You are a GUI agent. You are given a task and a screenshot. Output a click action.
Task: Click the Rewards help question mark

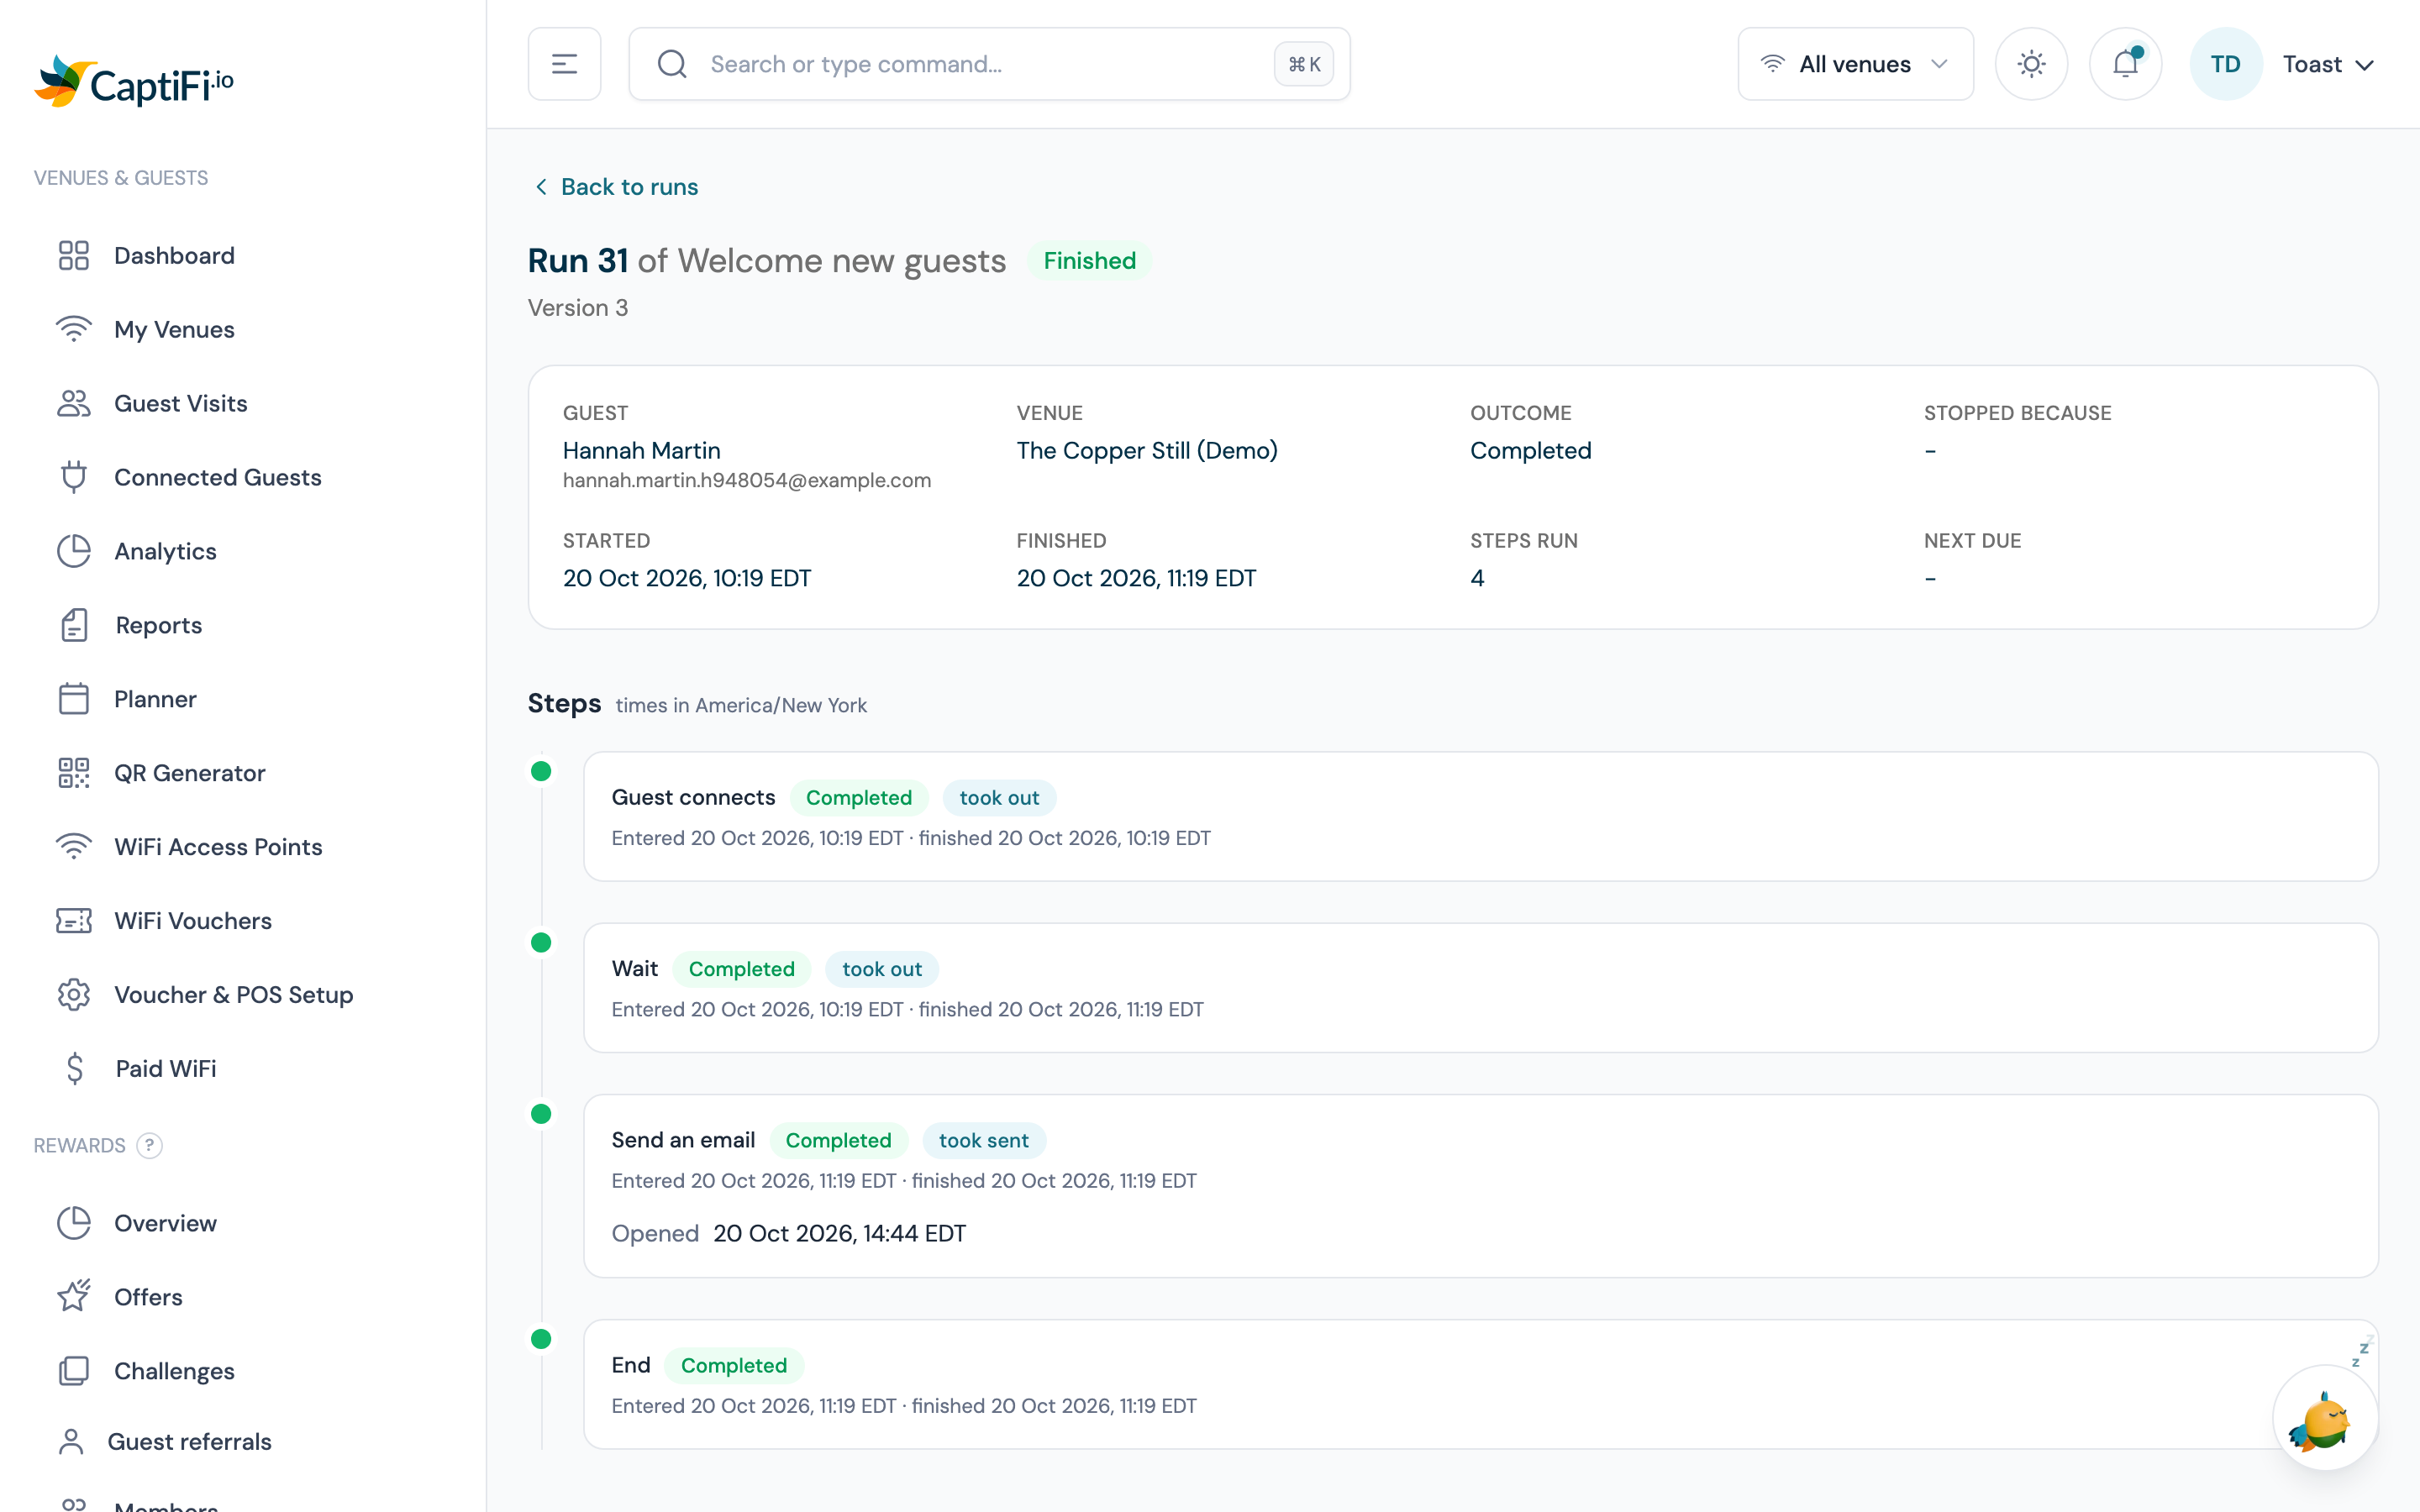149,1145
